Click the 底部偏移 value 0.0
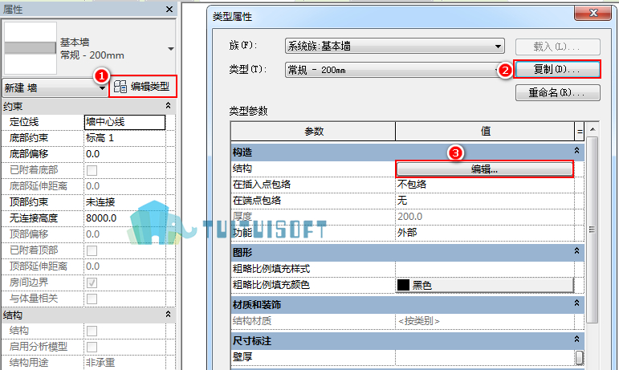Screen dimensions: 619x370 124,154
